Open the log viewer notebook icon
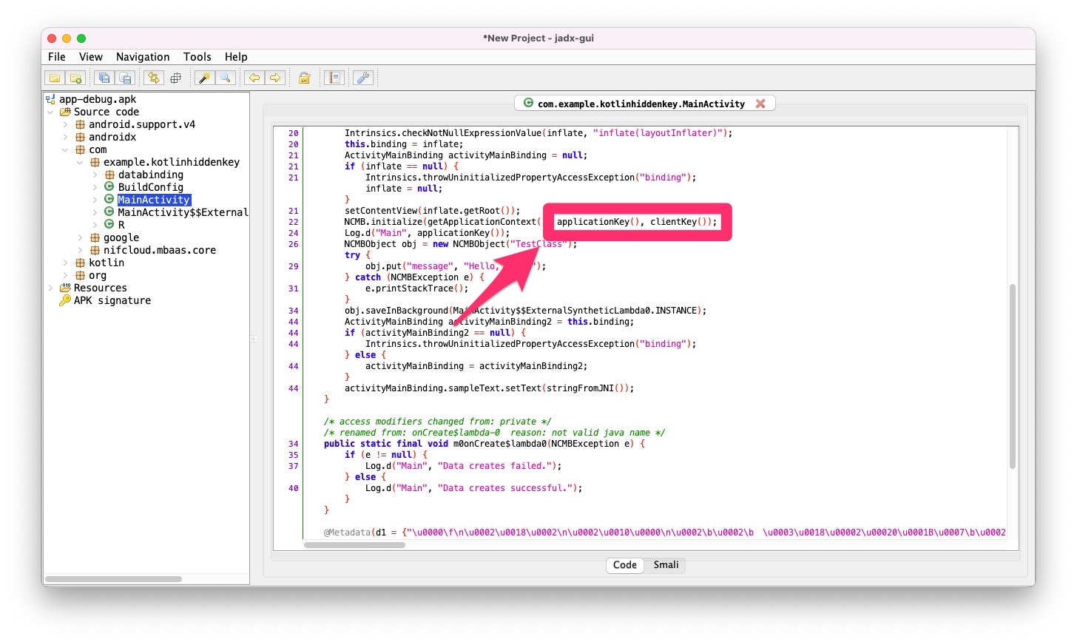Screen dimensions: 1077x642 334,78
